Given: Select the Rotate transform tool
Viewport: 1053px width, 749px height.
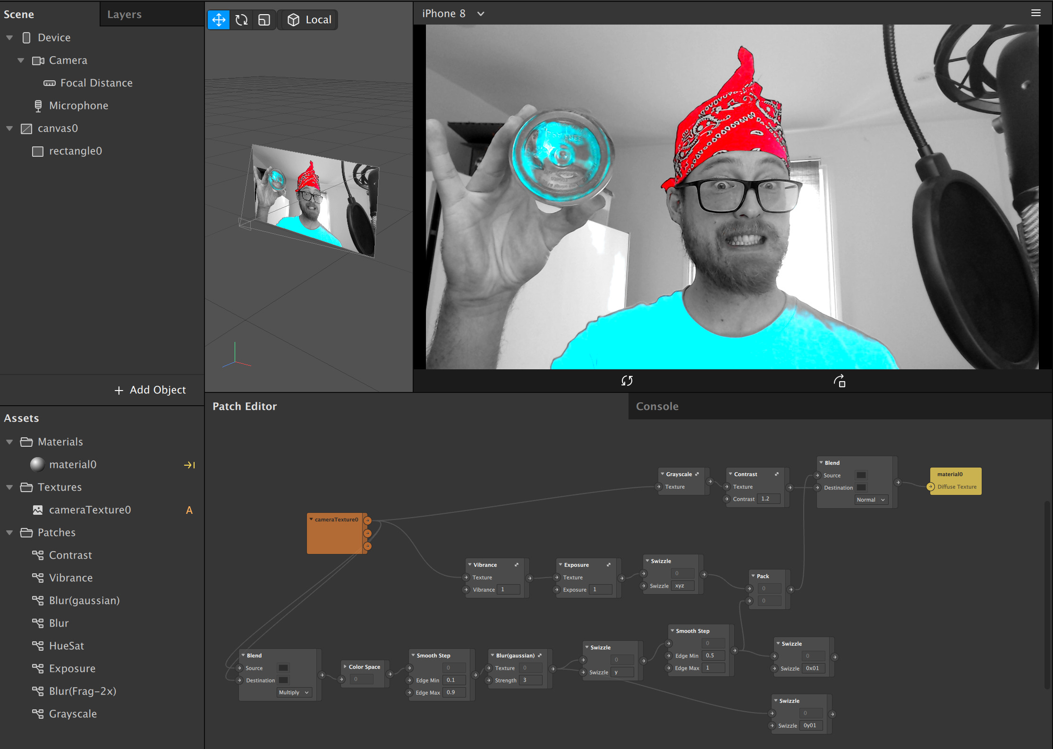Looking at the screenshot, I should pos(241,20).
